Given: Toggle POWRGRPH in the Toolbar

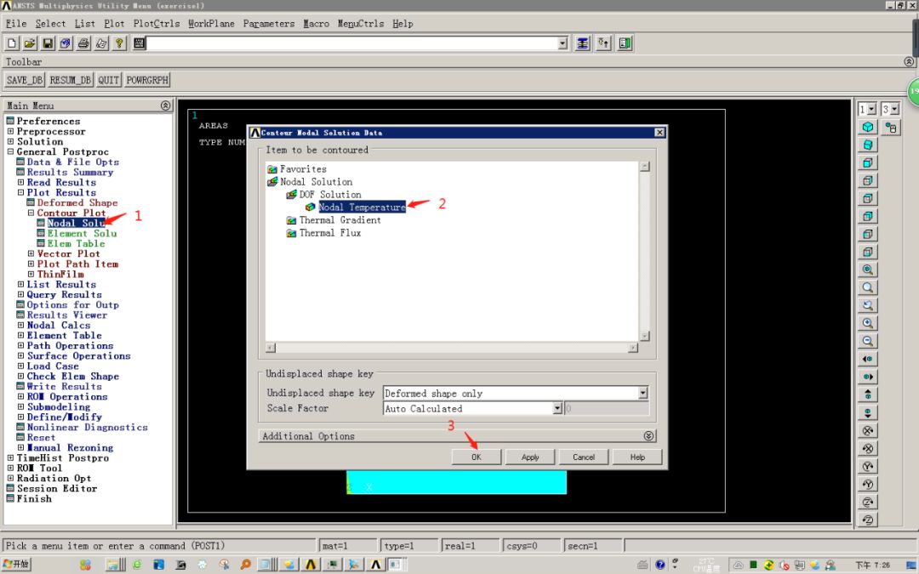Looking at the screenshot, I should point(146,79).
